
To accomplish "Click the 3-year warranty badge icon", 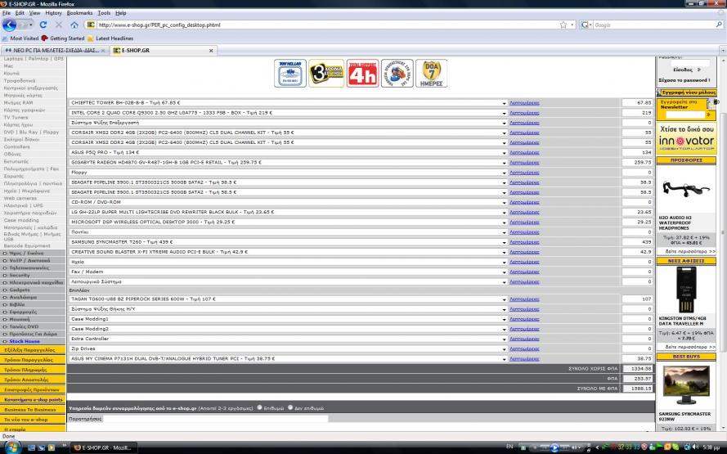I will tap(326, 74).
